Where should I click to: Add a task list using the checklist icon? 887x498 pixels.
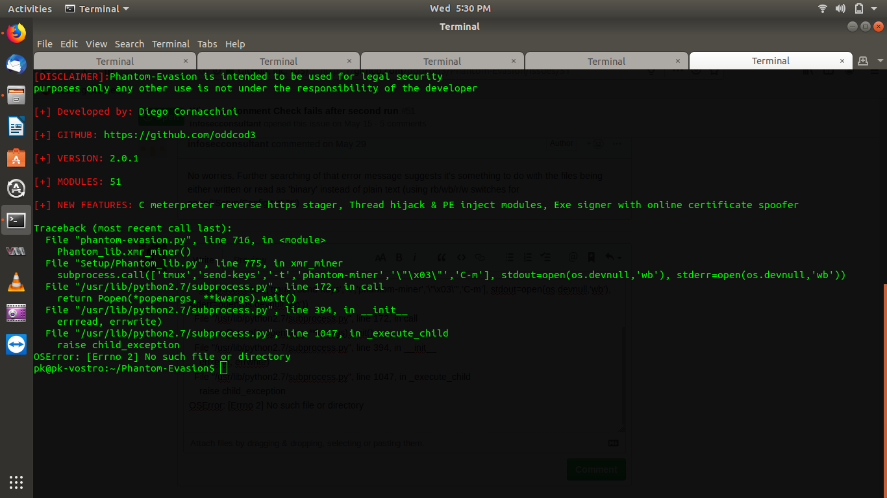[547, 257]
